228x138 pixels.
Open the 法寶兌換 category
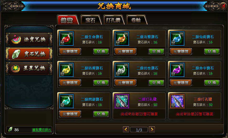pos(29,39)
